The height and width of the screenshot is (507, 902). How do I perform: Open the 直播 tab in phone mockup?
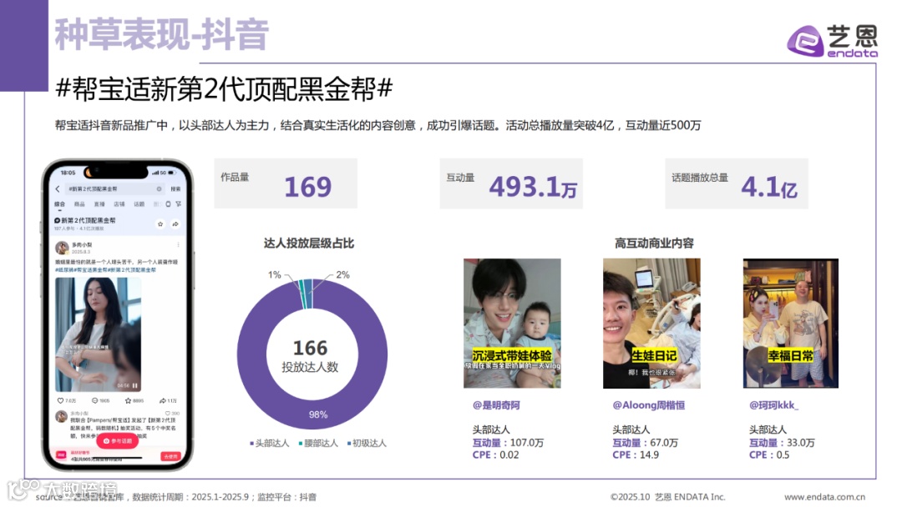click(x=99, y=204)
